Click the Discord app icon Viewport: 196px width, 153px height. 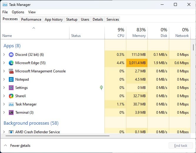(11, 55)
